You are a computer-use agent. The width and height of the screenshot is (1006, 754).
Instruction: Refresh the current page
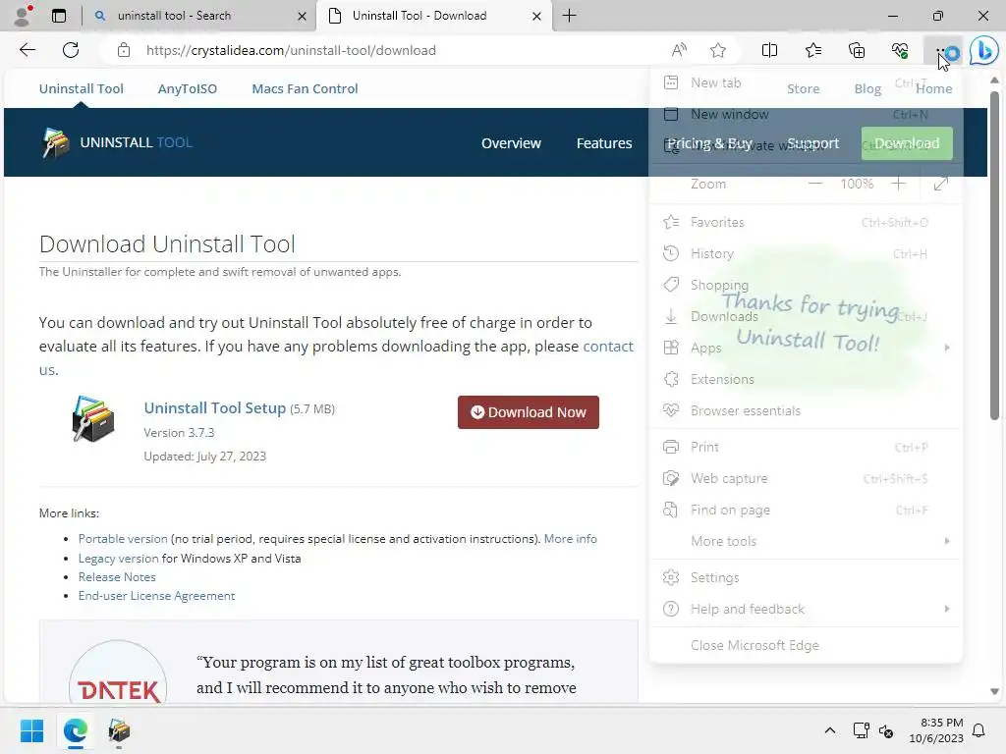[x=71, y=50]
